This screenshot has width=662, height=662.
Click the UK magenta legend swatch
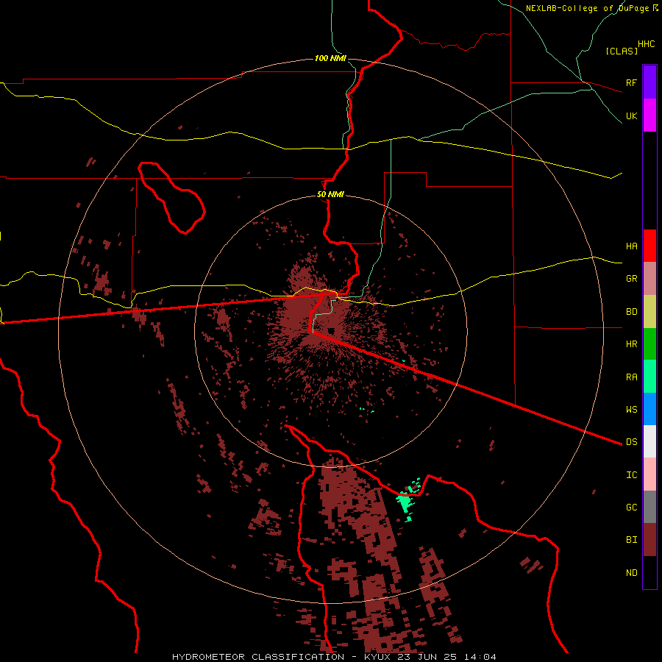(x=649, y=115)
